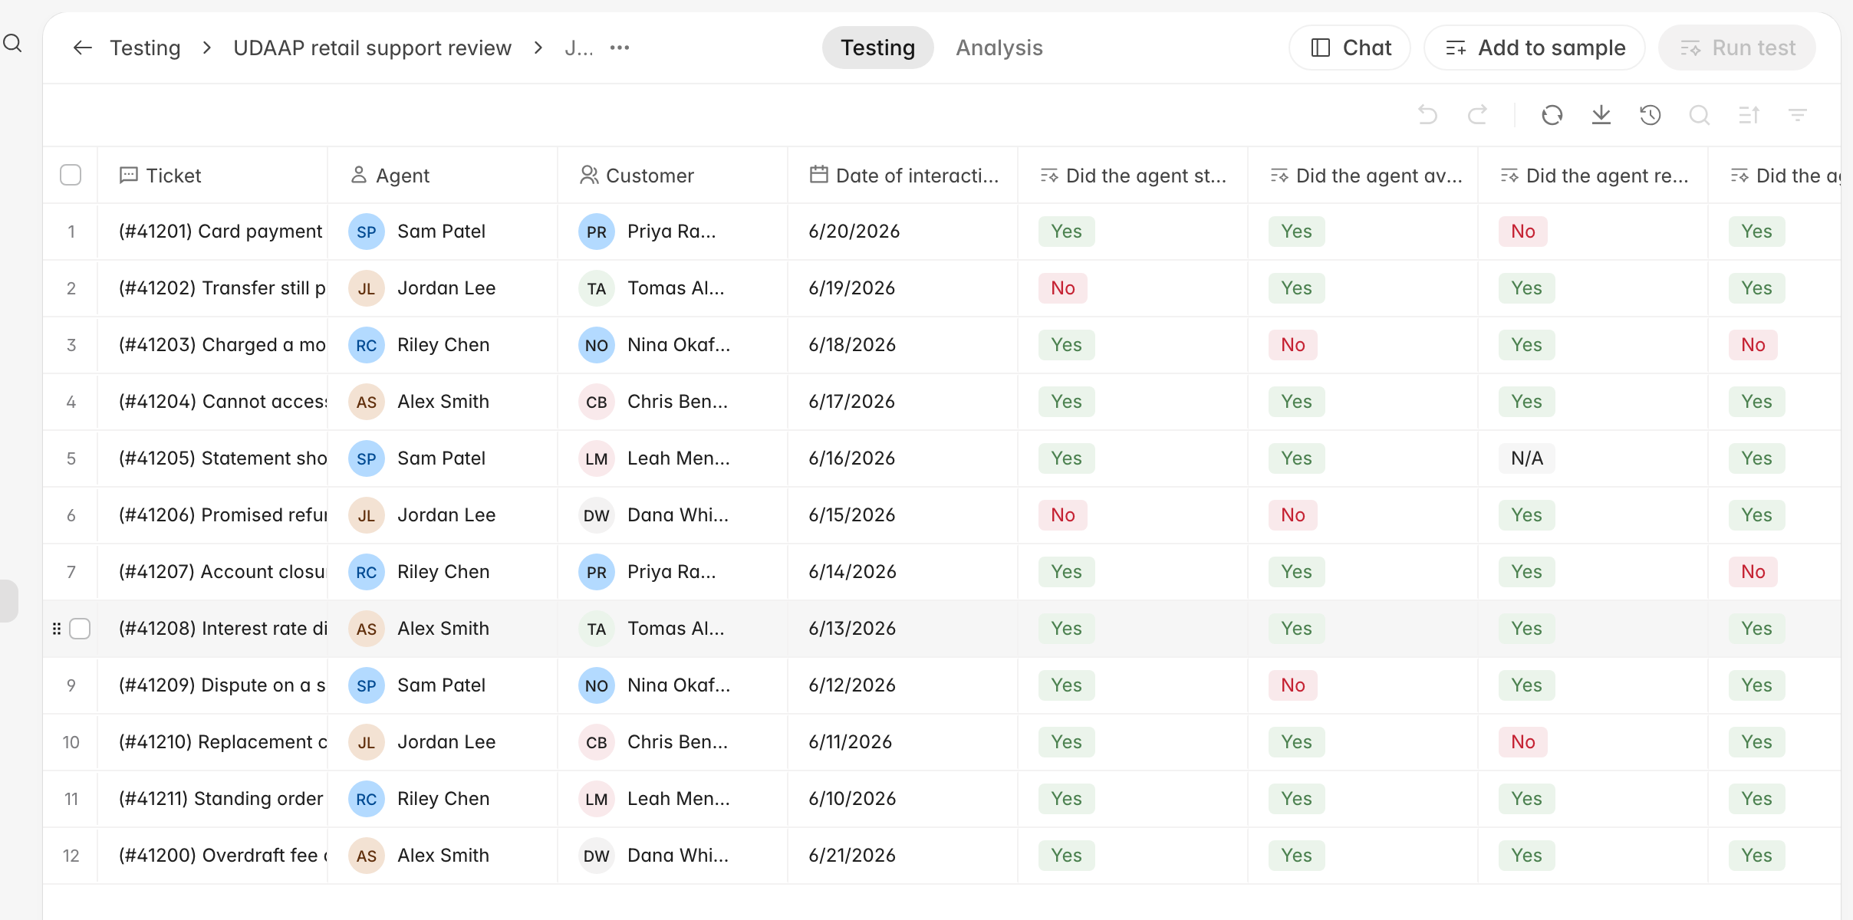The height and width of the screenshot is (920, 1853).
Task: Toggle the select-all header checkbox
Action: click(71, 175)
